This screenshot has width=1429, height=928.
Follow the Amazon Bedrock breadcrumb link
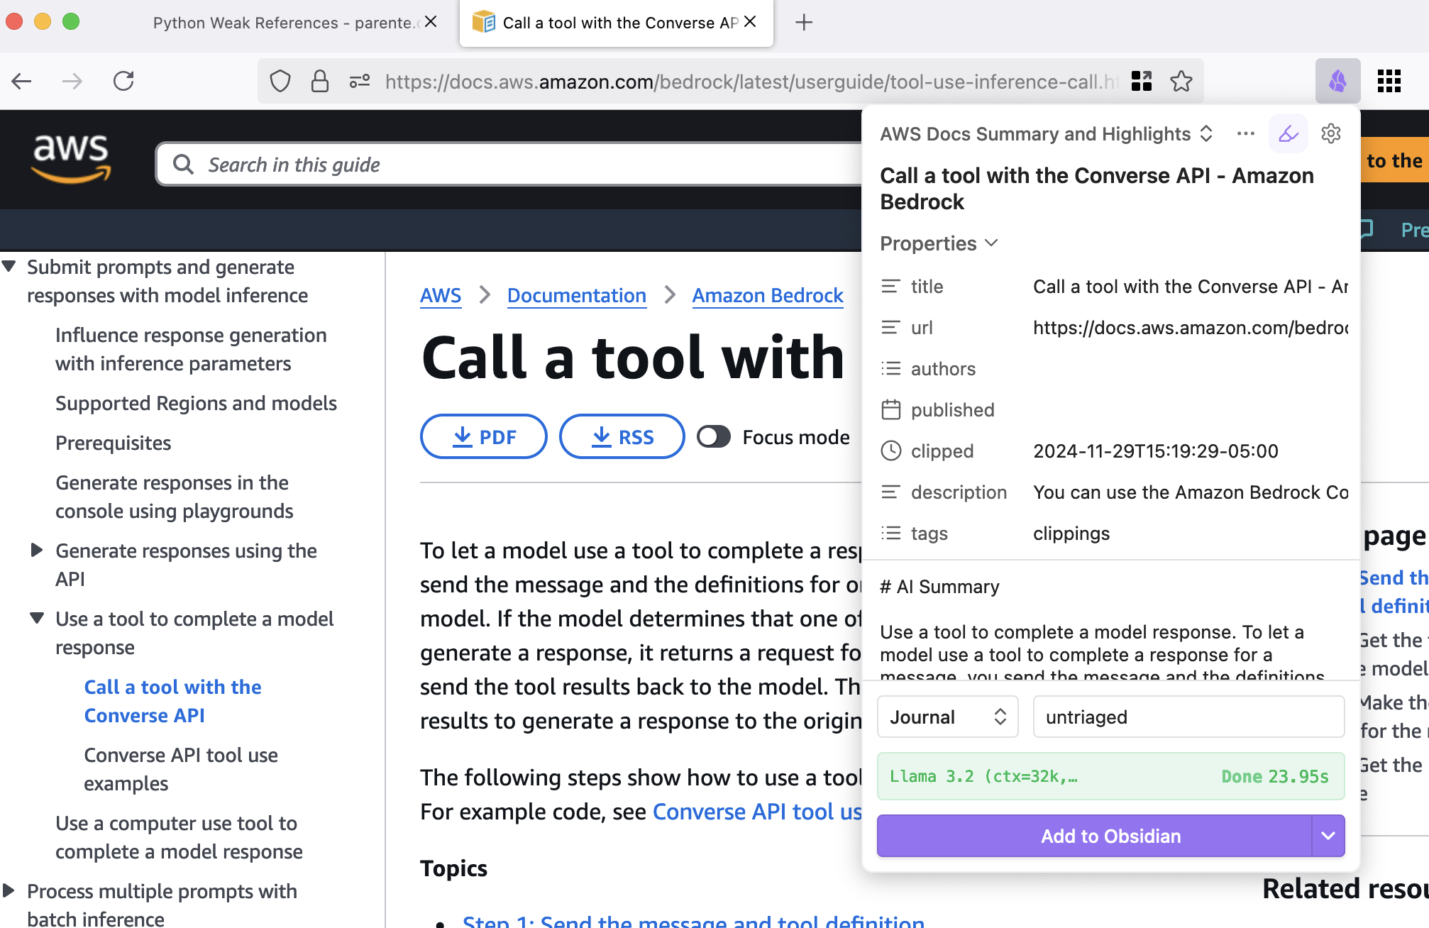tap(768, 295)
